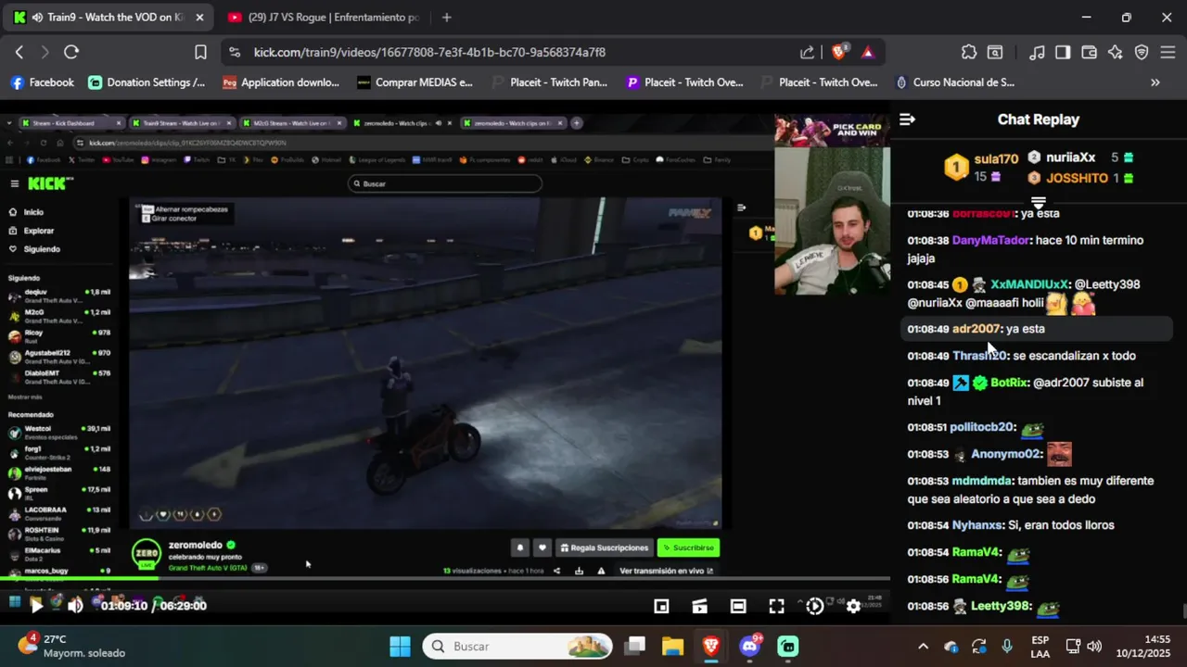This screenshot has width=1187, height=667.
Task: Play the VOD with the play button
Action: point(35,606)
